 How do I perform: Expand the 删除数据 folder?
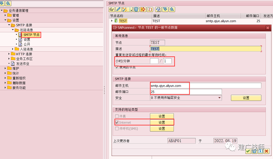point(5,83)
